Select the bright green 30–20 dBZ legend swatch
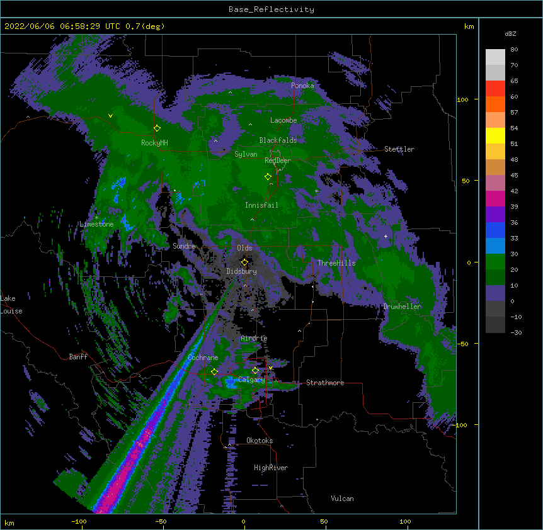Screen dimensions: 543x530 pos(495,262)
